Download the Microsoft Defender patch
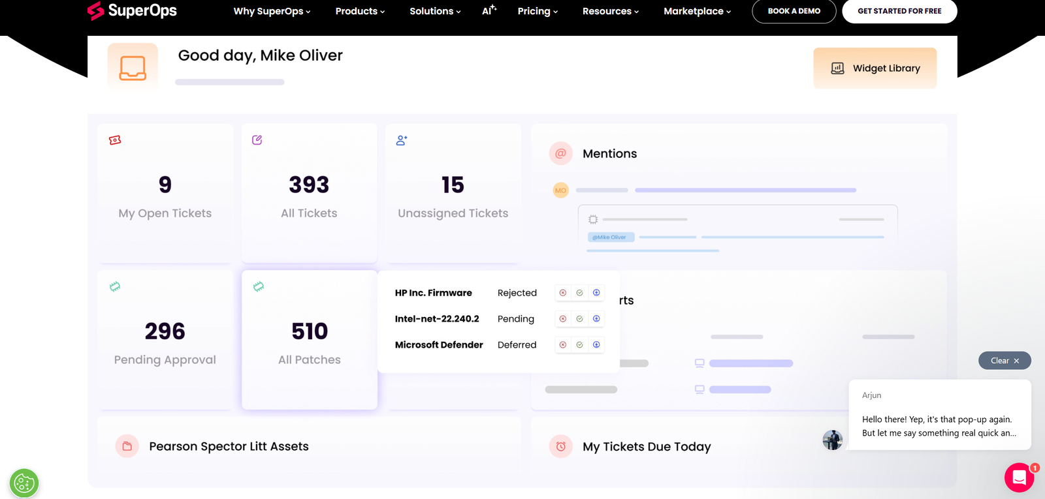1045x499 pixels. [596, 344]
